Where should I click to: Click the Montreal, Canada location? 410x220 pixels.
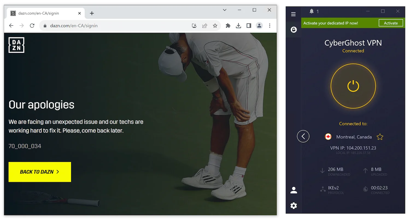354,137
